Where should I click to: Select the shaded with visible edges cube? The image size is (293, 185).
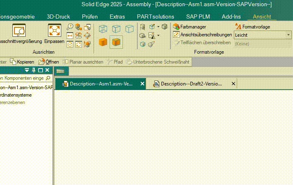coord(116,42)
